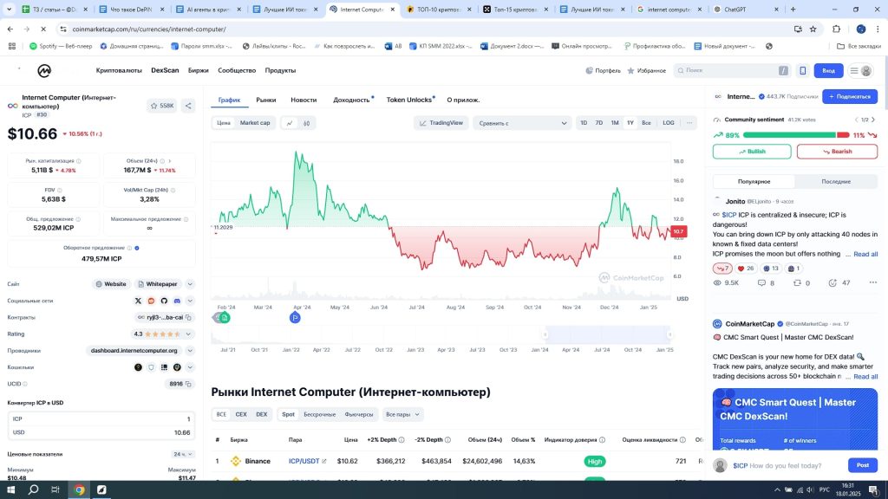Expand the Кошельки wallets chevron
Screen dimensions: 888x499
190,367
